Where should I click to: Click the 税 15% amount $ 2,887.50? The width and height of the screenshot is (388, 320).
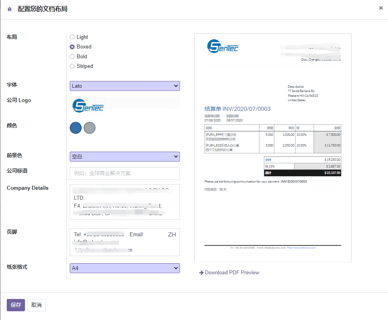click(333, 166)
